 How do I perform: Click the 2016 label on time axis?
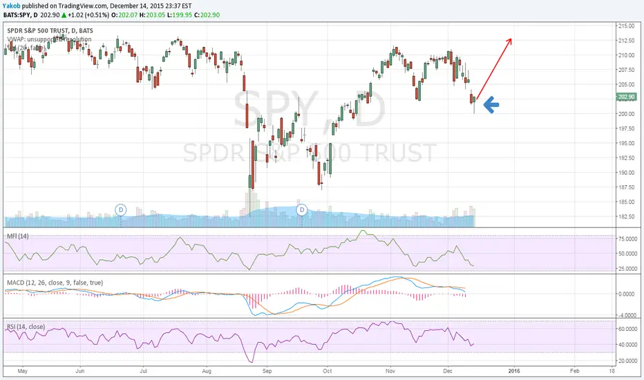tap(514, 371)
